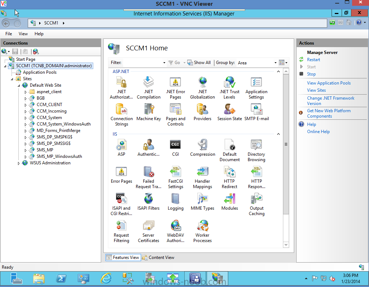Open FastCGI Settings feature
This screenshot has height=287, width=369.
click(175, 177)
